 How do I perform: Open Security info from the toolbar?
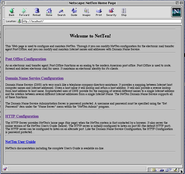pos(111,12)
